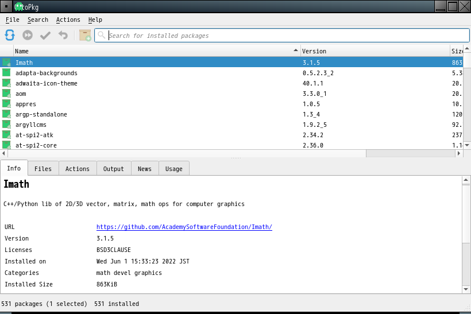Select the argp-standalone package row

coord(231,114)
